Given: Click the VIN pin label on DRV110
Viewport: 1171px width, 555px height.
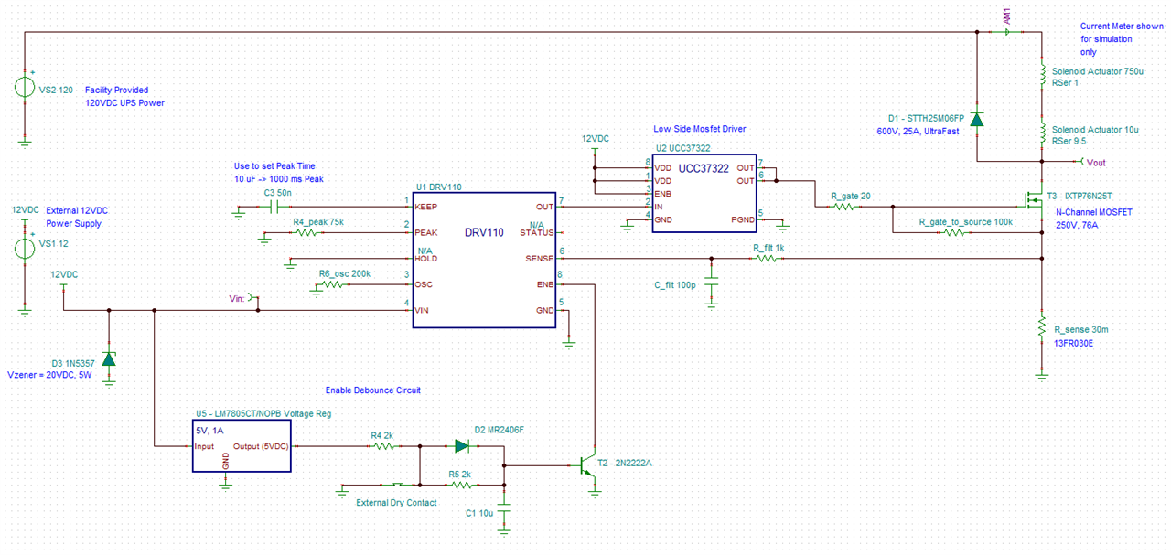Looking at the screenshot, I should coord(424,311).
